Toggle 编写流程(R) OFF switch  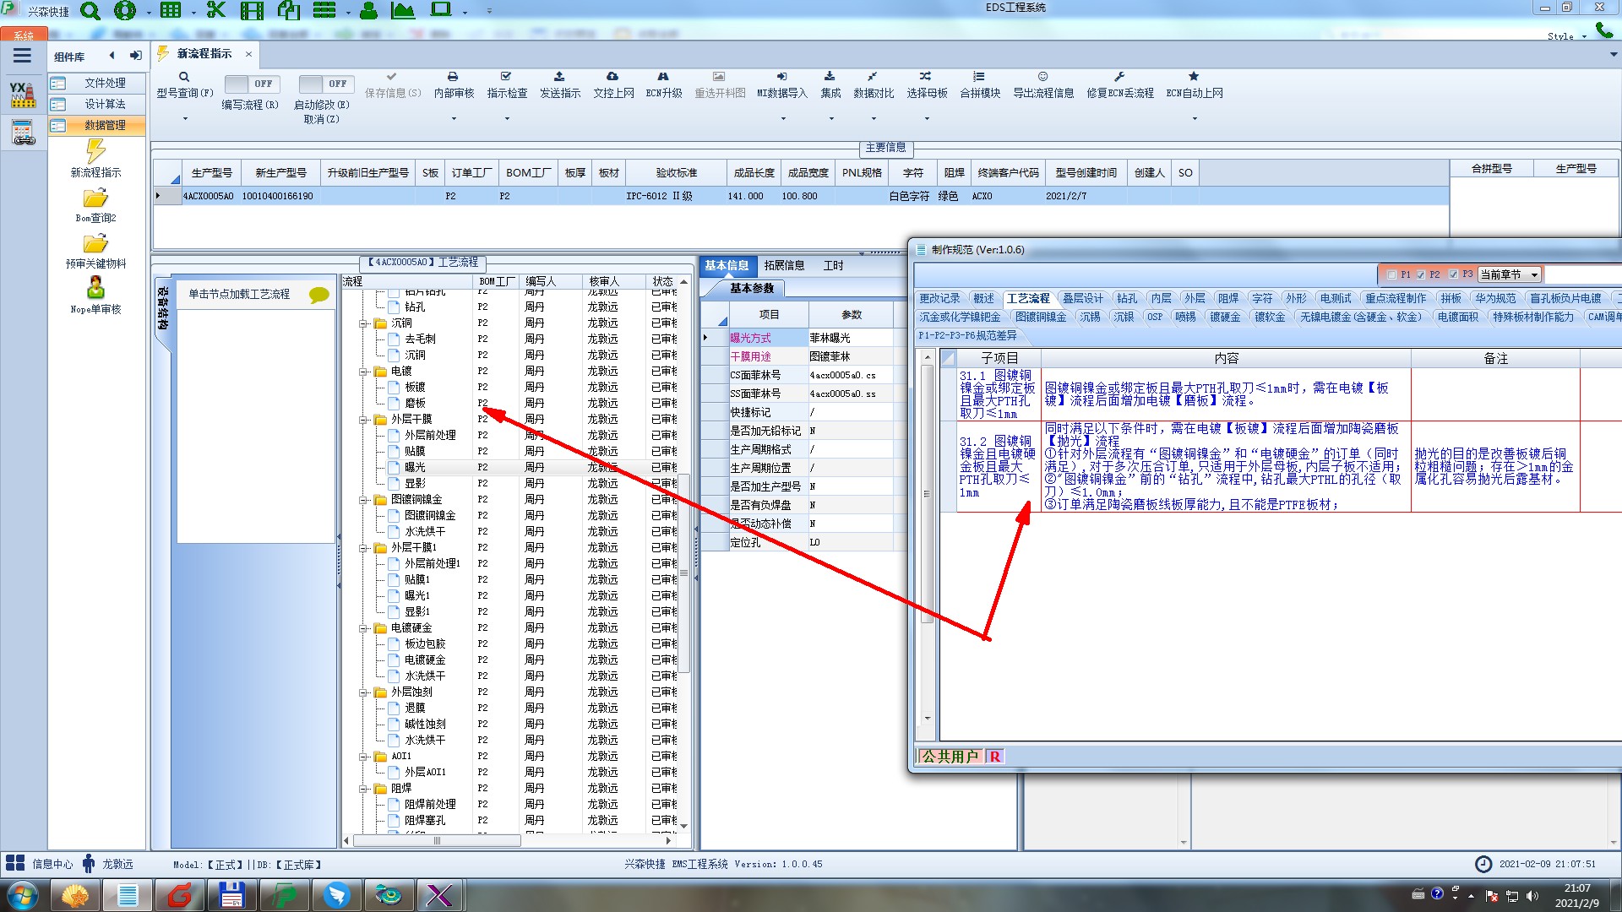click(x=250, y=84)
